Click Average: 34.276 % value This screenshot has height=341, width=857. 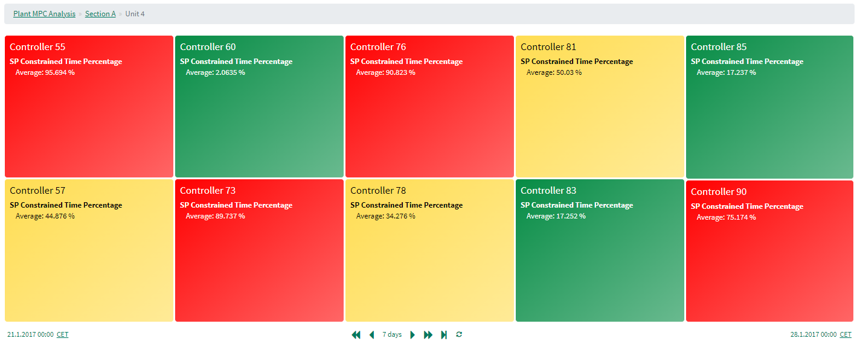pyautogui.click(x=386, y=216)
